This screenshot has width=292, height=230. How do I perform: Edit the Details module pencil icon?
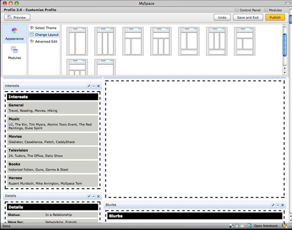click(x=89, y=196)
